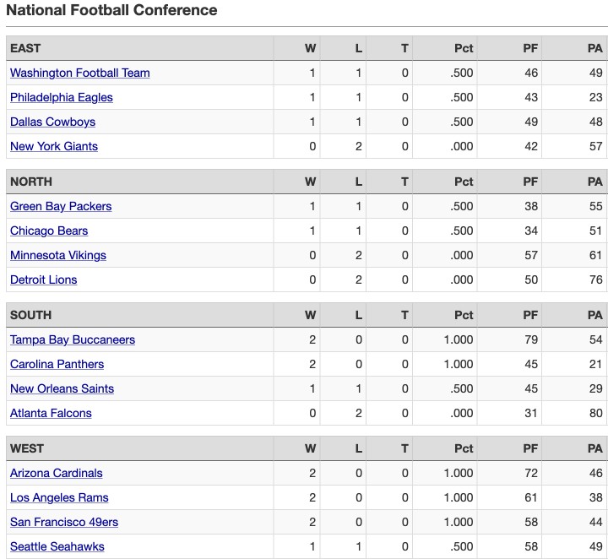608x559 pixels.
Task: Open the Tampa Bay Buccaneers link
Action: (73, 339)
